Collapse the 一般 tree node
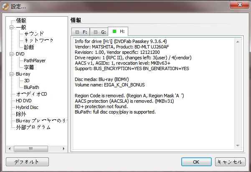Viewport: 251px width, 172px height. [11, 28]
